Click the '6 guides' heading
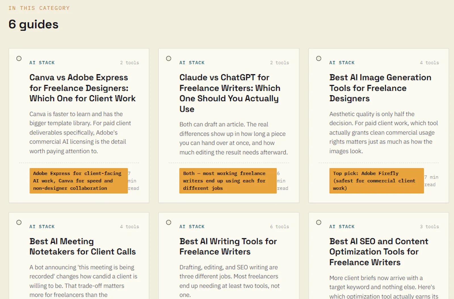 point(33,24)
